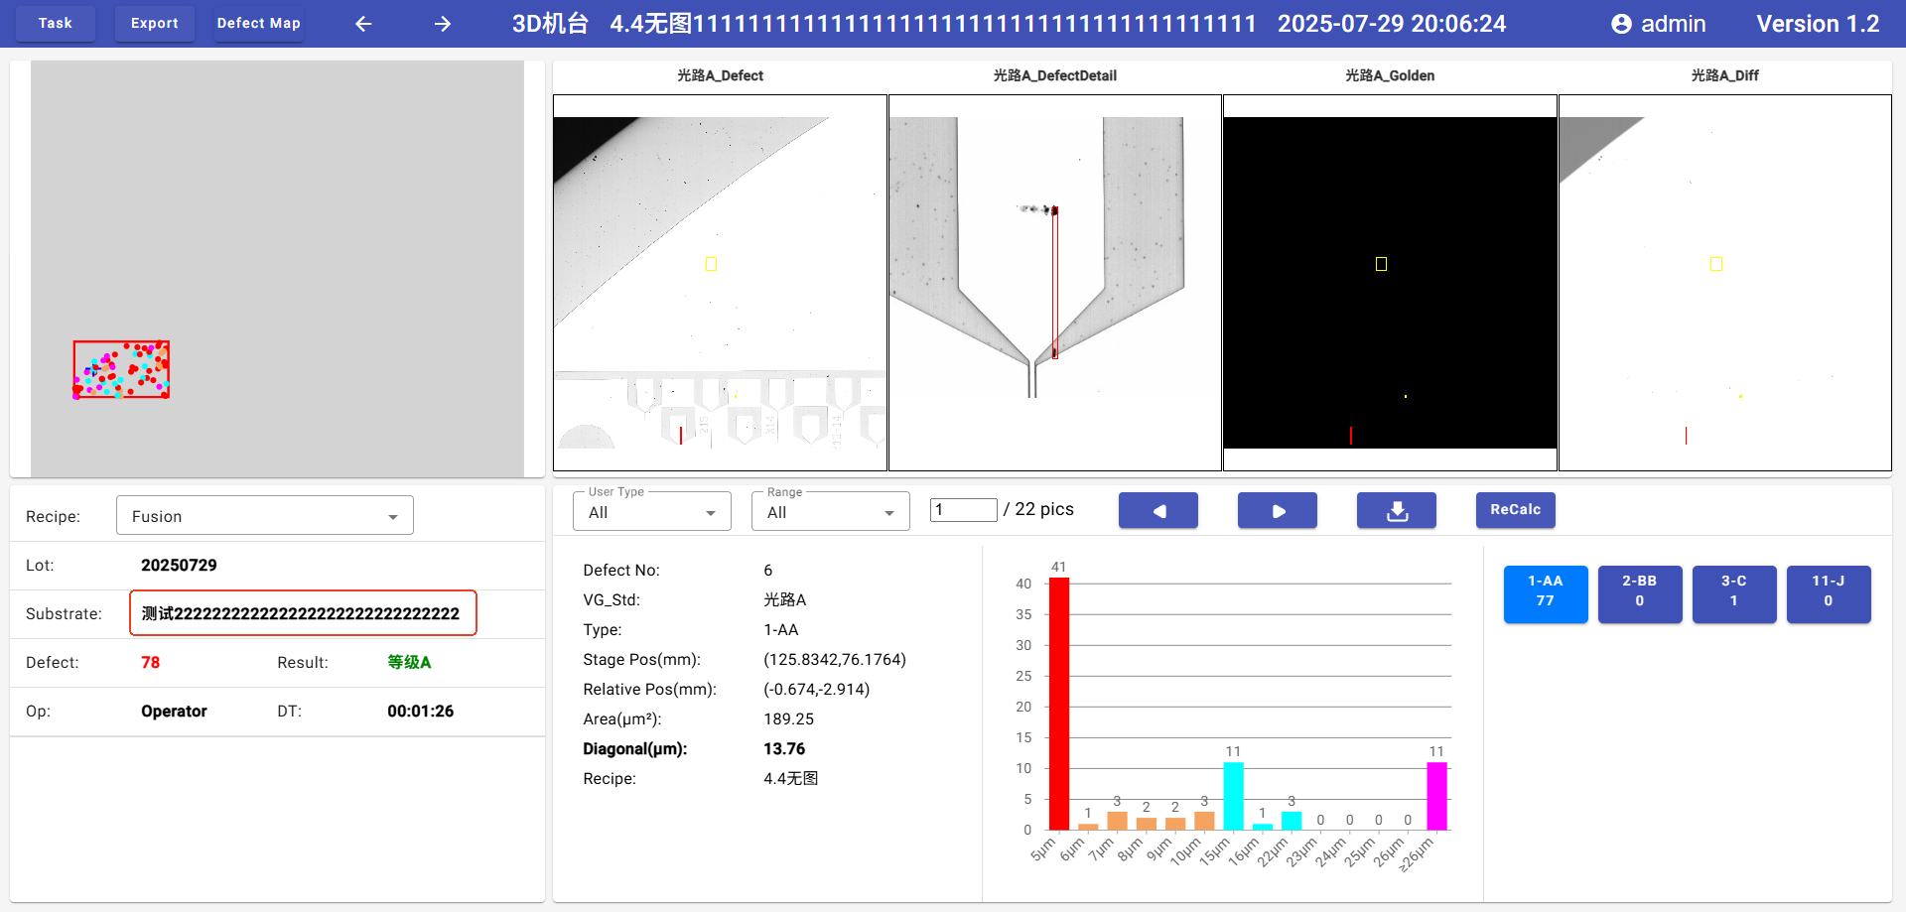The width and height of the screenshot is (1906, 912).
Task: Open the 光路A_DefectDetail image
Action: [1054, 283]
